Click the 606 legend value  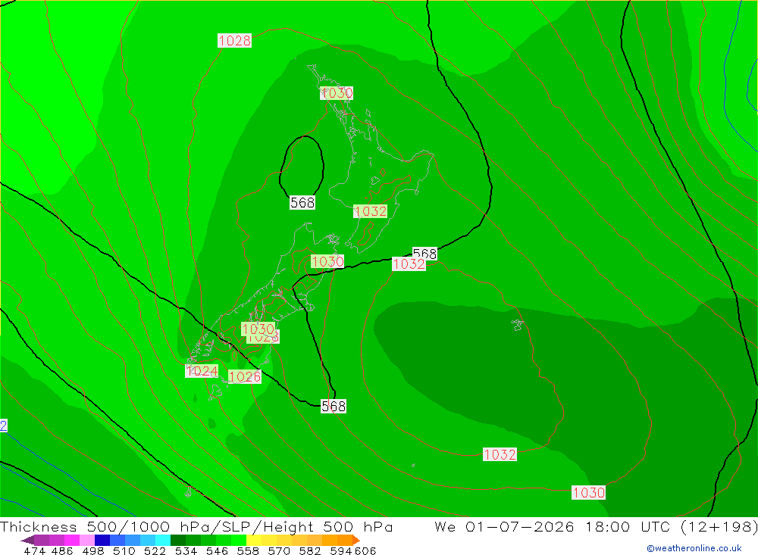point(365,550)
